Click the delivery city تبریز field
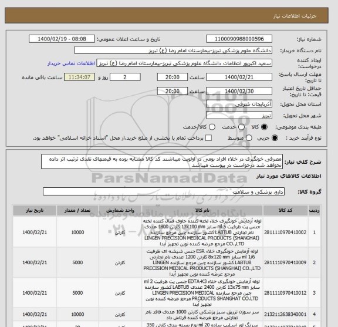 tap(239, 116)
